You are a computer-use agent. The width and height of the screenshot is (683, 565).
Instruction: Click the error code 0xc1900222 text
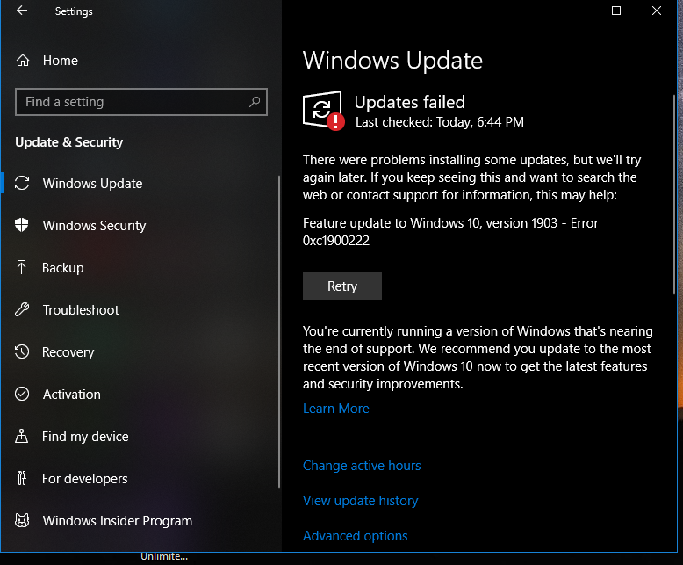pos(336,241)
